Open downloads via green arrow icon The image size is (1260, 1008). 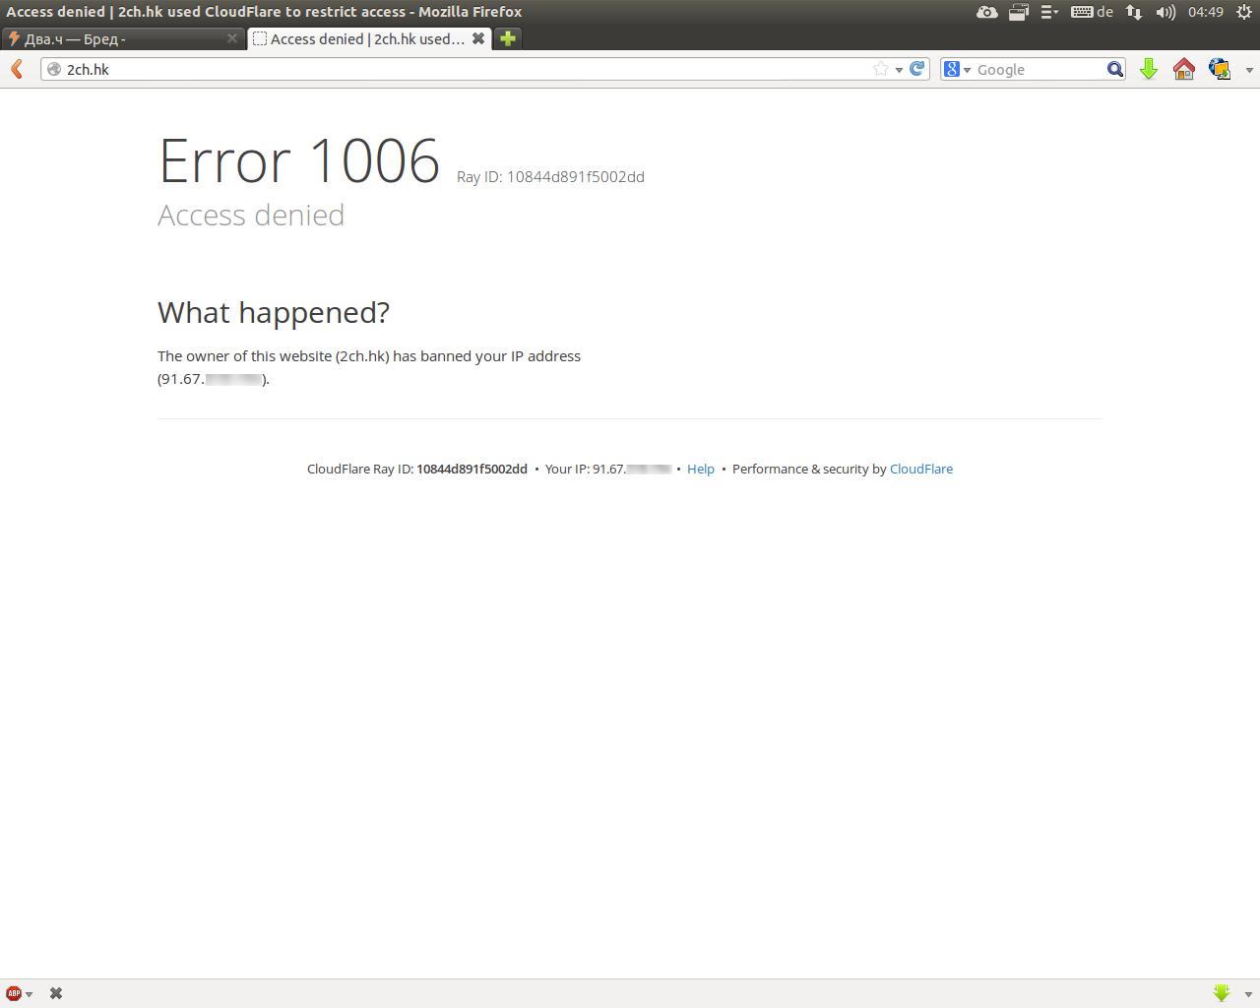[x=1149, y=69]
